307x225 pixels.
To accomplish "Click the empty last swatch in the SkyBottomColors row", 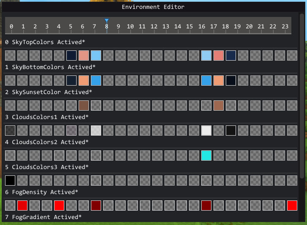I will point(292,81).
